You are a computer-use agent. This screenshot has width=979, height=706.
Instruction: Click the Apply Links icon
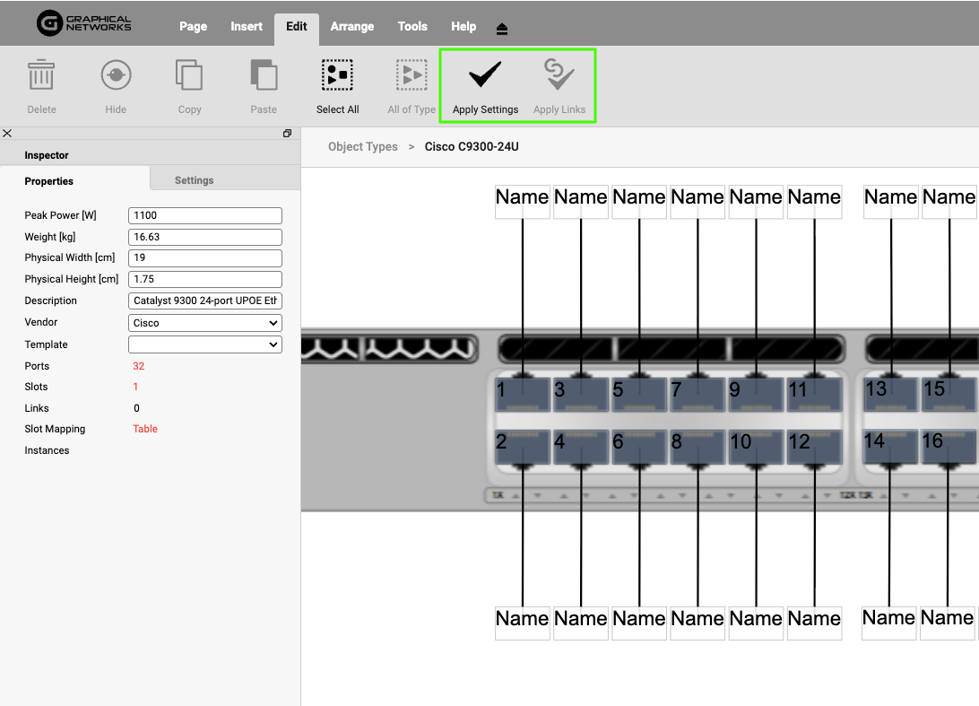coord(559,75)
